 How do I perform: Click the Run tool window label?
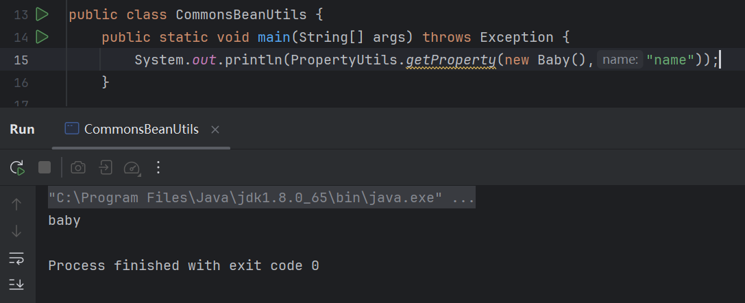tap(22, 129)
